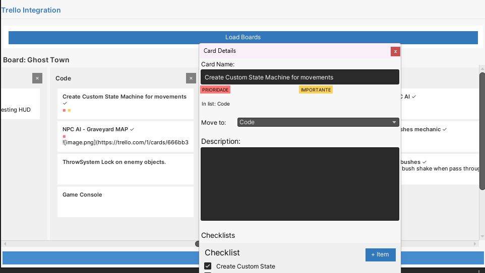Open the Move to list dropdown
Viewport: 485px width, 273px height.
point(318,122)
